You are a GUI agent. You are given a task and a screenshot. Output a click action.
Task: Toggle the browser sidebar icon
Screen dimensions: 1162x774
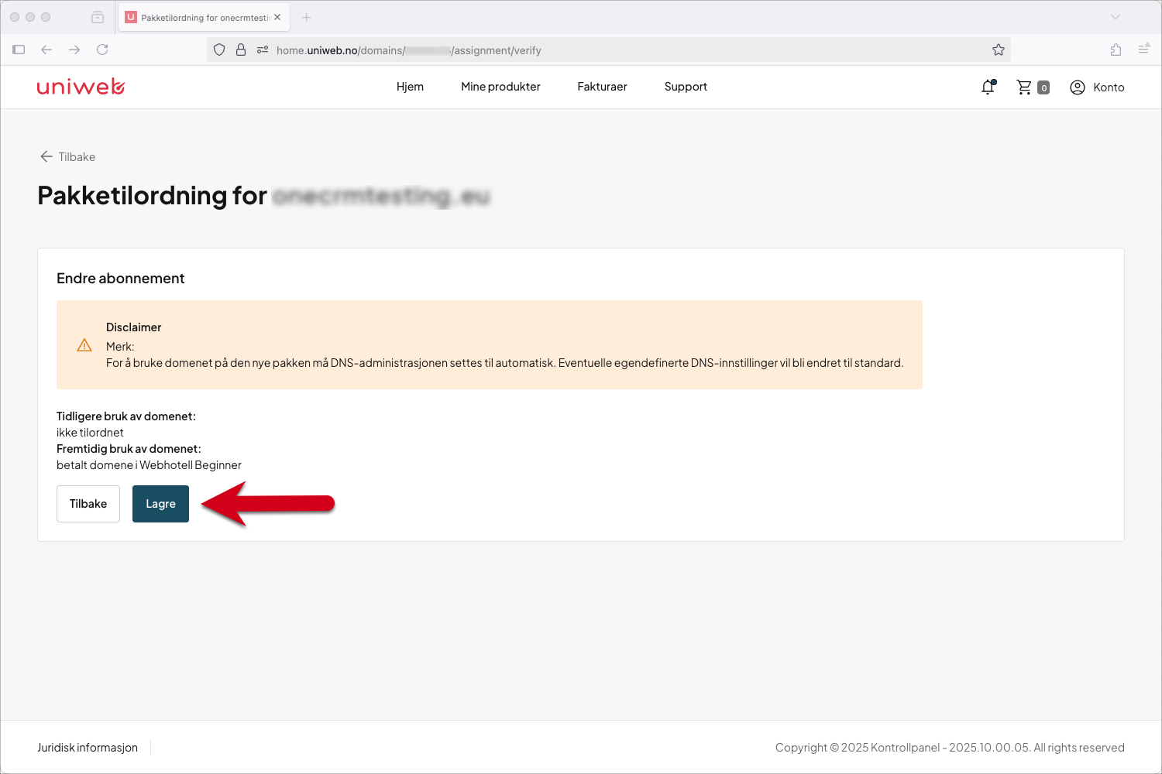tap(19, 50)
